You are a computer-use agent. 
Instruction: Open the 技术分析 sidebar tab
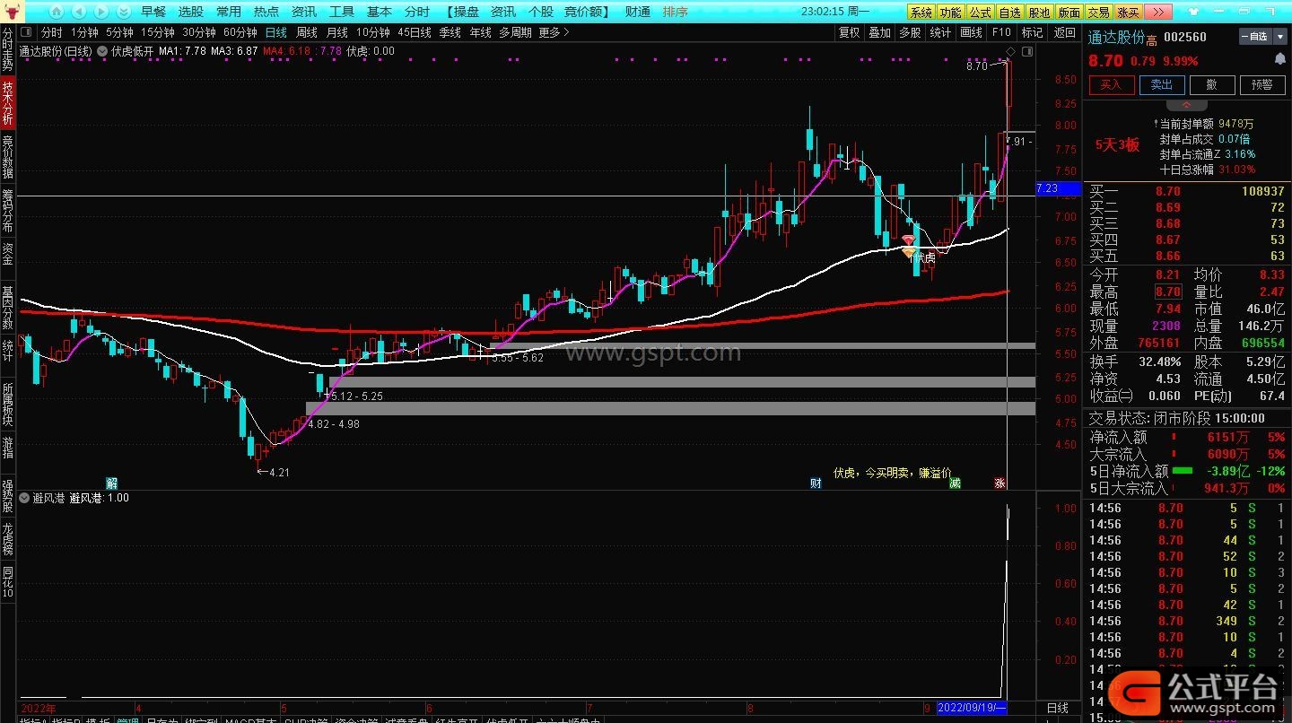pyautogui.click(x=7, y=103)
